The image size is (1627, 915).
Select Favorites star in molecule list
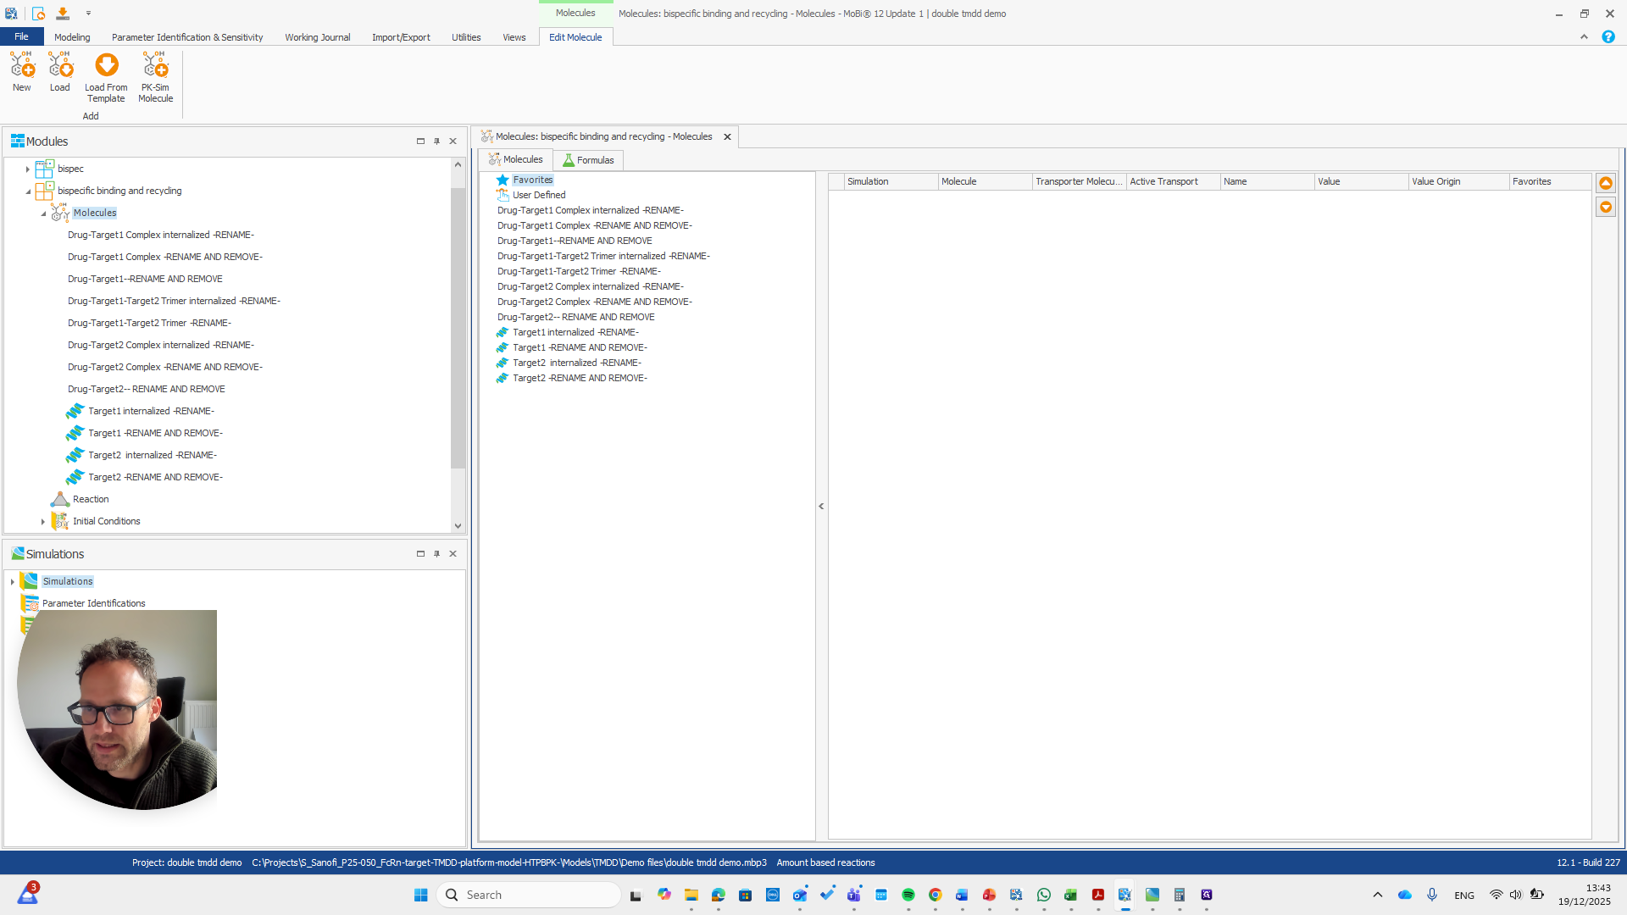click(x=503, y=180)
